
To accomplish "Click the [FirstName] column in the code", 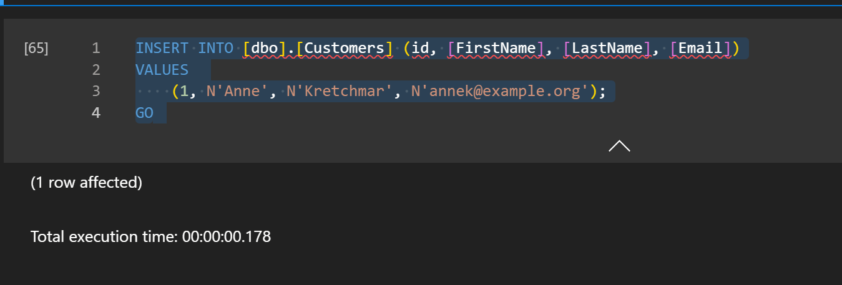I will coord(496,48).
